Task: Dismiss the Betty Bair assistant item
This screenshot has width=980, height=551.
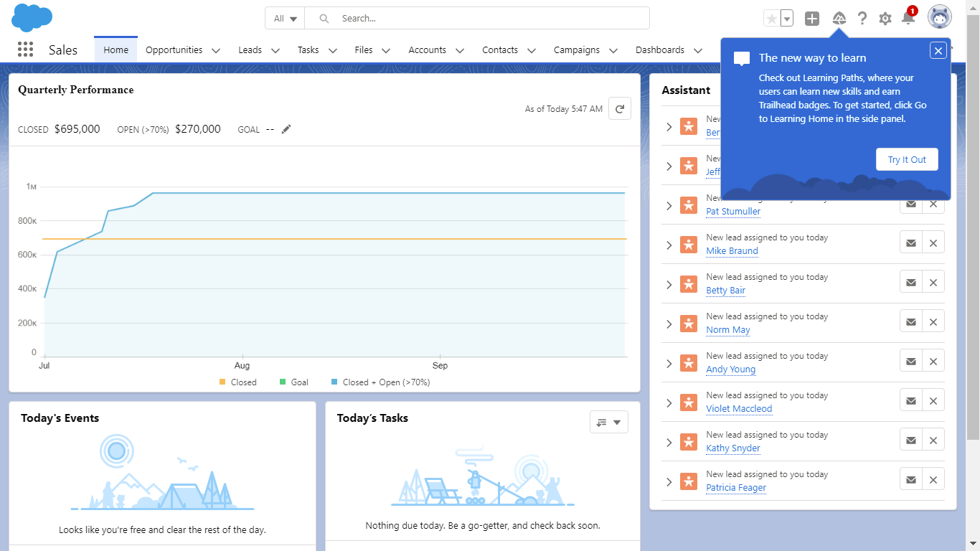Action: [933, 282]
